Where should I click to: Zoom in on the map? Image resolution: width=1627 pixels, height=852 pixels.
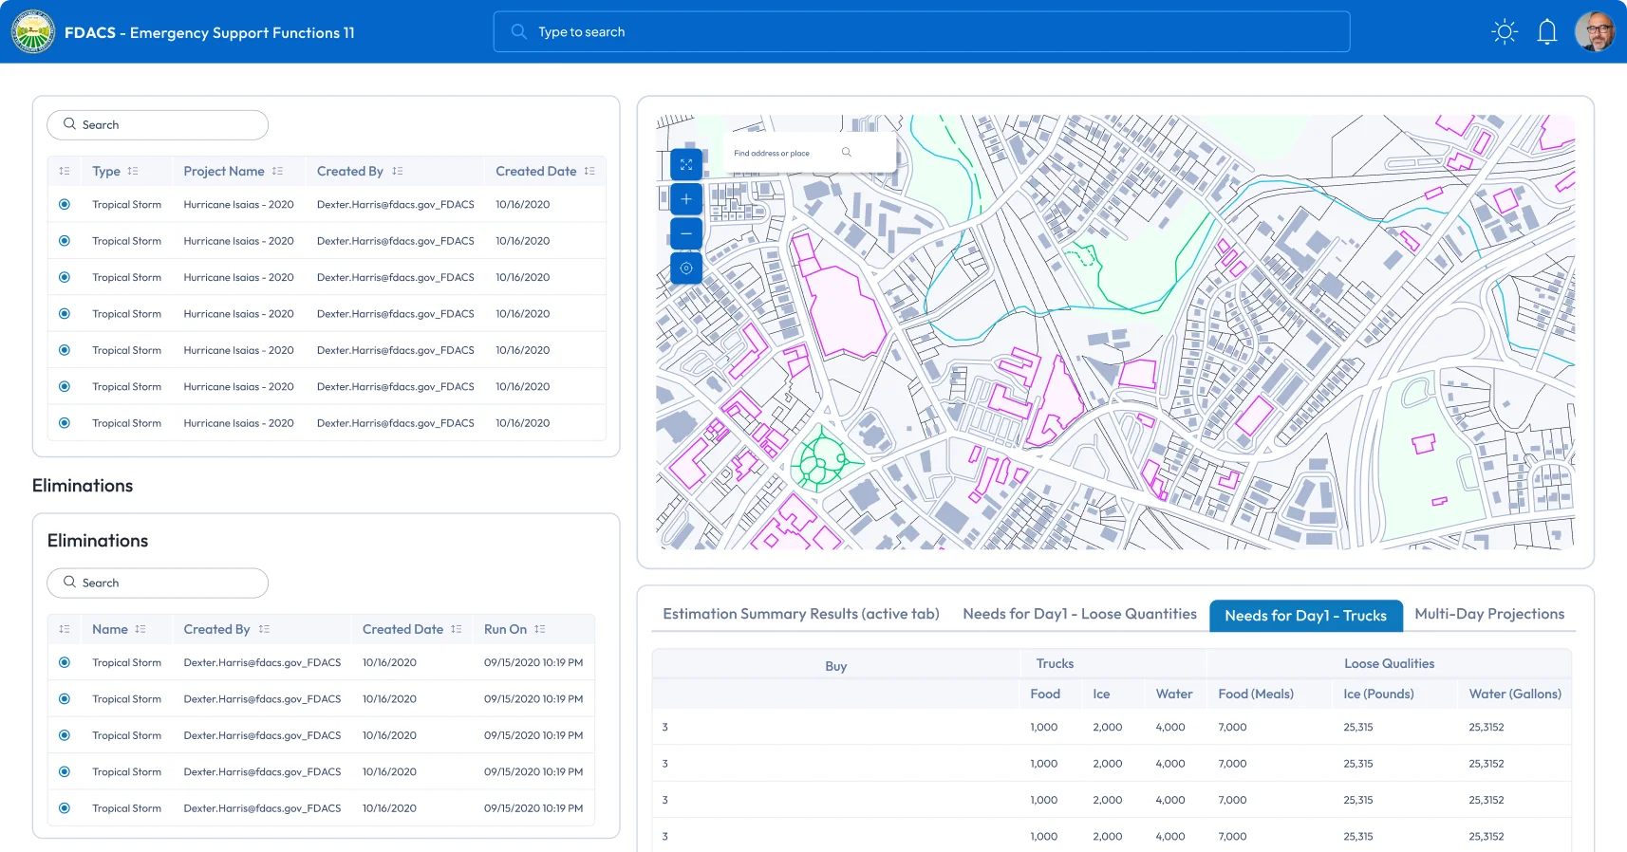pos(686,199)
